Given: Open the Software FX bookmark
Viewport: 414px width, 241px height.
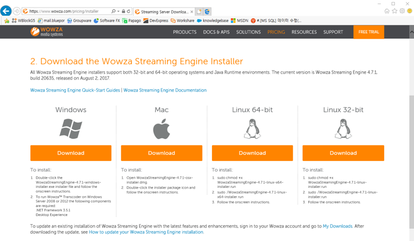Looking at the screenshot, I should 107,20.
